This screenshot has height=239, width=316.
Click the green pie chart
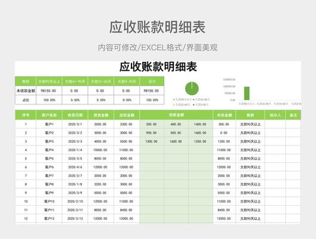(192, 89)
